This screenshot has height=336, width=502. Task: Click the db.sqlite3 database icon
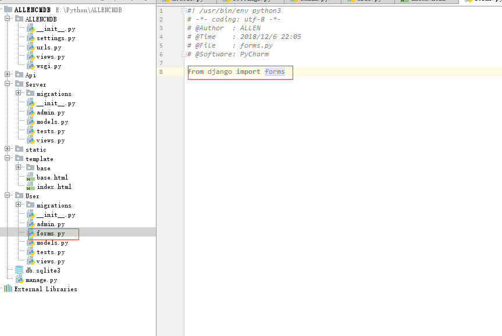coord(19,270)
